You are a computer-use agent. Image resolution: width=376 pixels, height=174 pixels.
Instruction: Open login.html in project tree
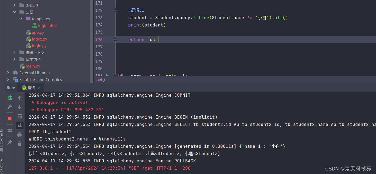[x=47, y=26]
